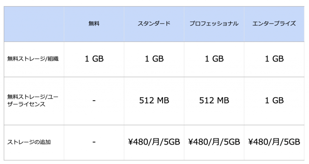This screenshot has width=309, height=164.
Task: Click the dash in 無料 ストレージの追加 cell
Action: pos(94,142)
